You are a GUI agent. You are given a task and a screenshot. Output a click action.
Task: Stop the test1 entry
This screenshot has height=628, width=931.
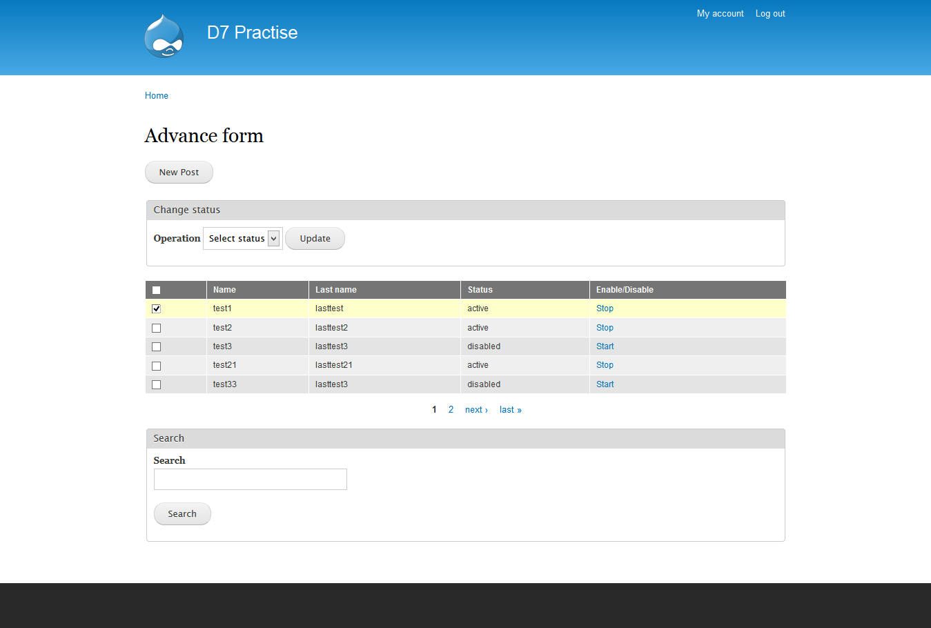[x=605, y=308]
